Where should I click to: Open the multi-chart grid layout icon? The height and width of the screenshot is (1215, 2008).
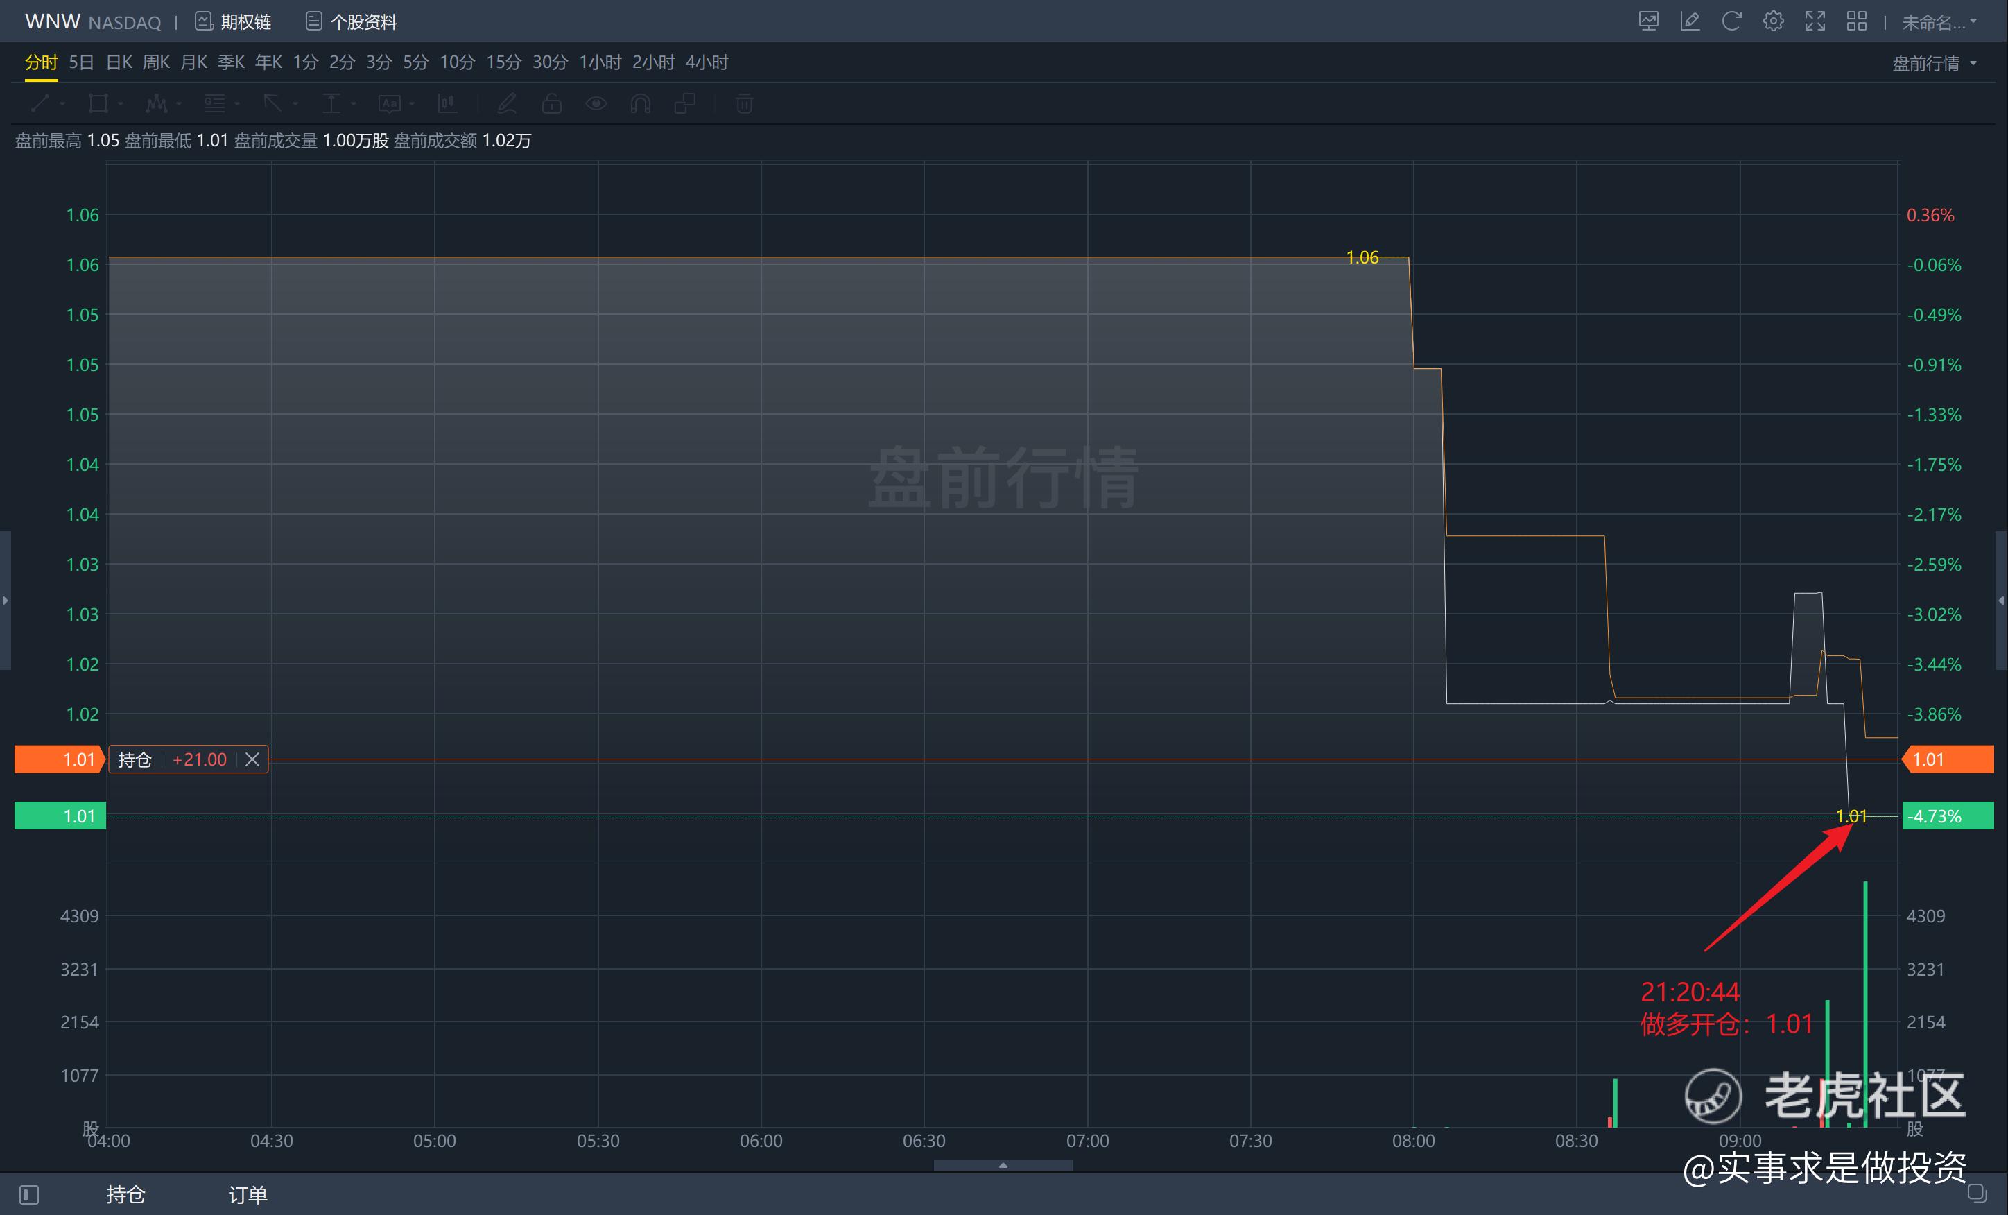pos(1856,21)
